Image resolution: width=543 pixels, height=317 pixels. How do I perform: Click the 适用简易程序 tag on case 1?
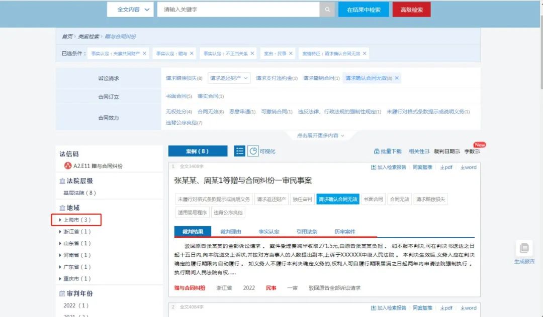click(x=192, y=212)
